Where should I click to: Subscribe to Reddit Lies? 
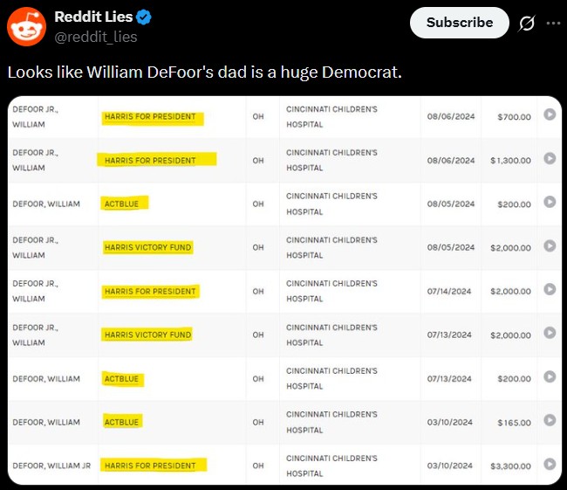click(x=459, y=23)
